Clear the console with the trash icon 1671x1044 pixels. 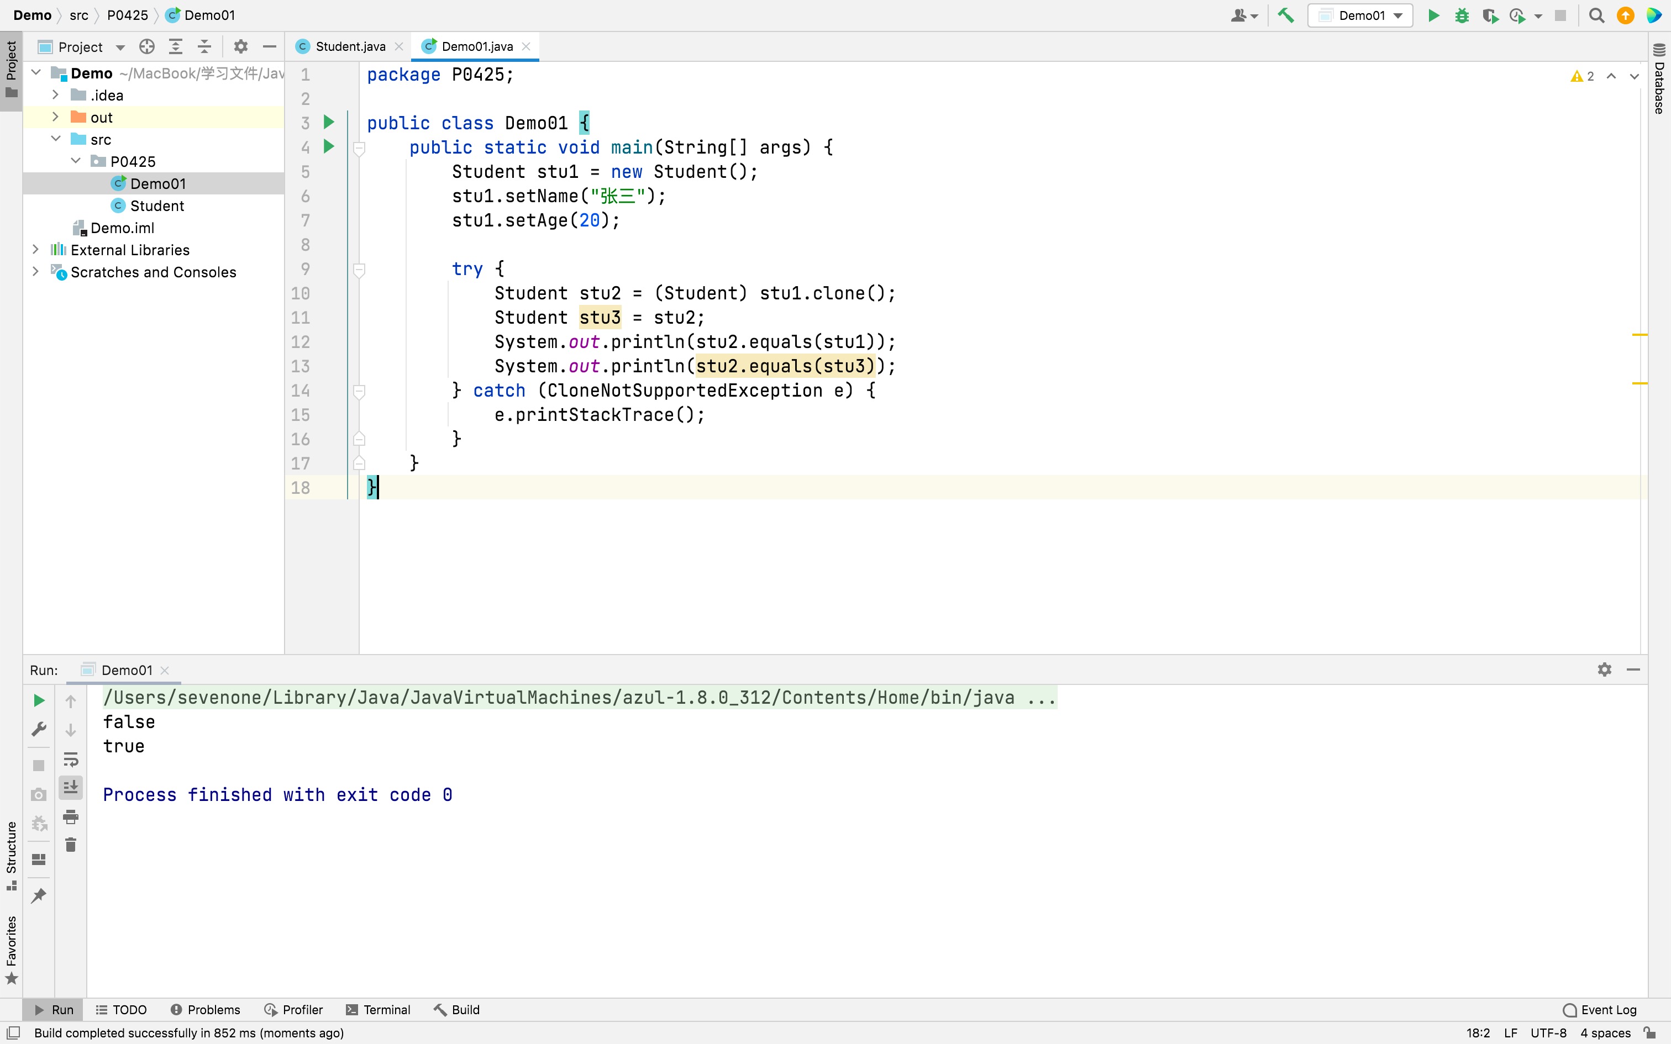tap(70, 845)
